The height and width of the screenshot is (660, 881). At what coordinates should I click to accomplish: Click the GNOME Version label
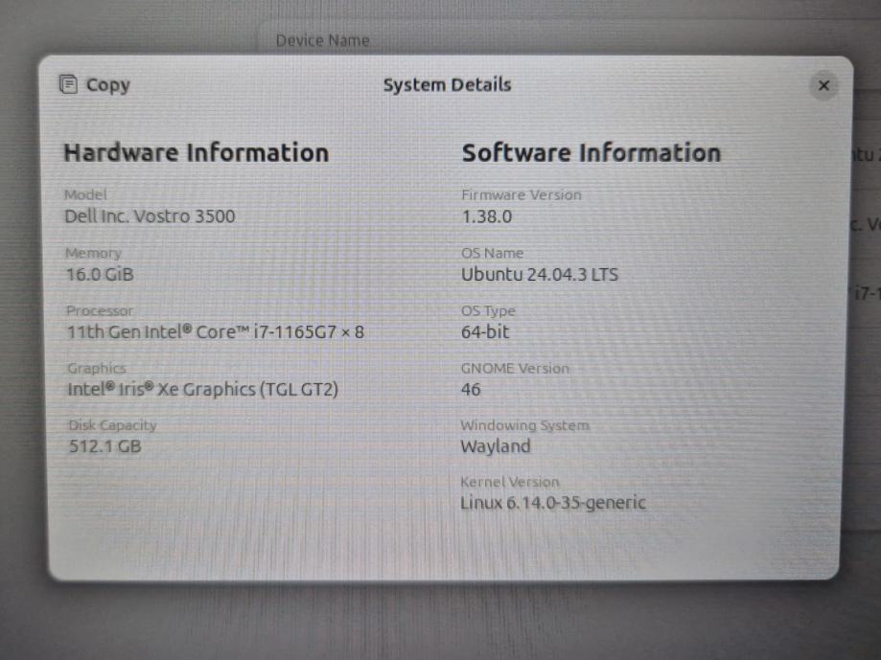pos(515,368)
